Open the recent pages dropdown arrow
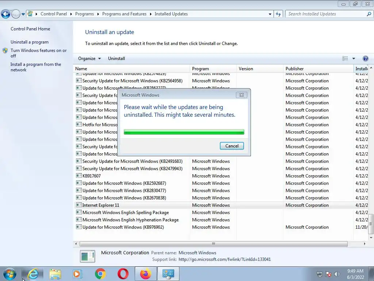Image resolution: width=374 pixels, height=281 pixels. click(x=23, y=14)
